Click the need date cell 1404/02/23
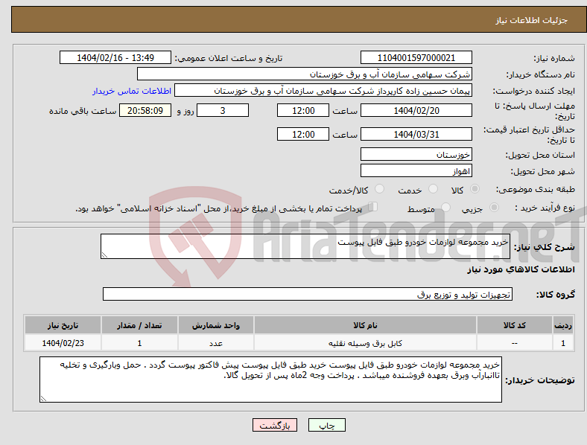The width and height of the screenshot is (587, 445). (x=63, y=343)
